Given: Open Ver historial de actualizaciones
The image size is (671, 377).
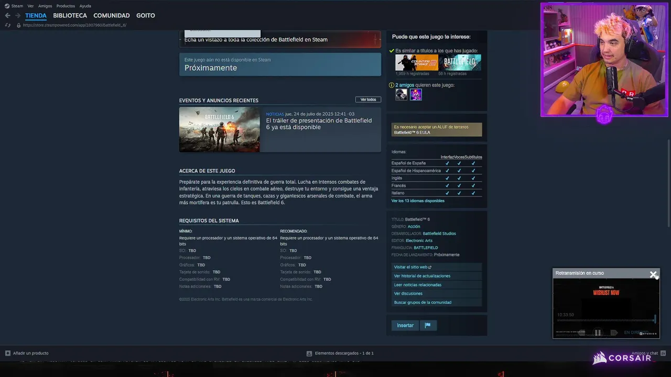Looking at the screenshot, I should tap(436, 276).
